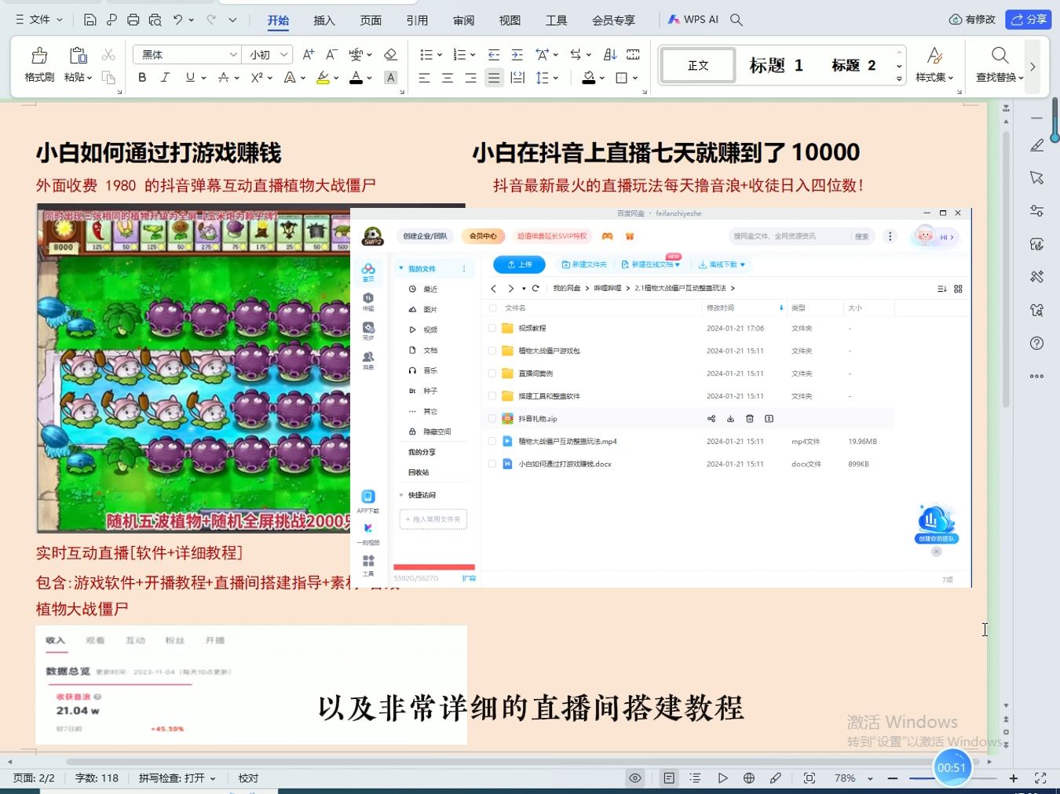Click the Decrease Indent icon
Image resolution: width=1060 pixels, height=794 pixels.
click(494, 54)
